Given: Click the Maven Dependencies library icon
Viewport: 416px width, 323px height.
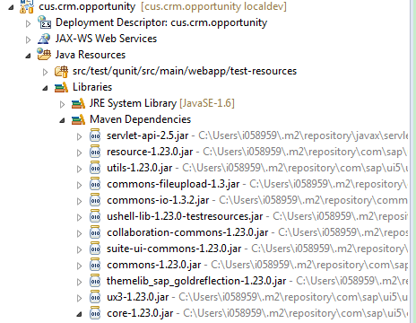Looking at the screenshot, I should [x=78, y=119].
